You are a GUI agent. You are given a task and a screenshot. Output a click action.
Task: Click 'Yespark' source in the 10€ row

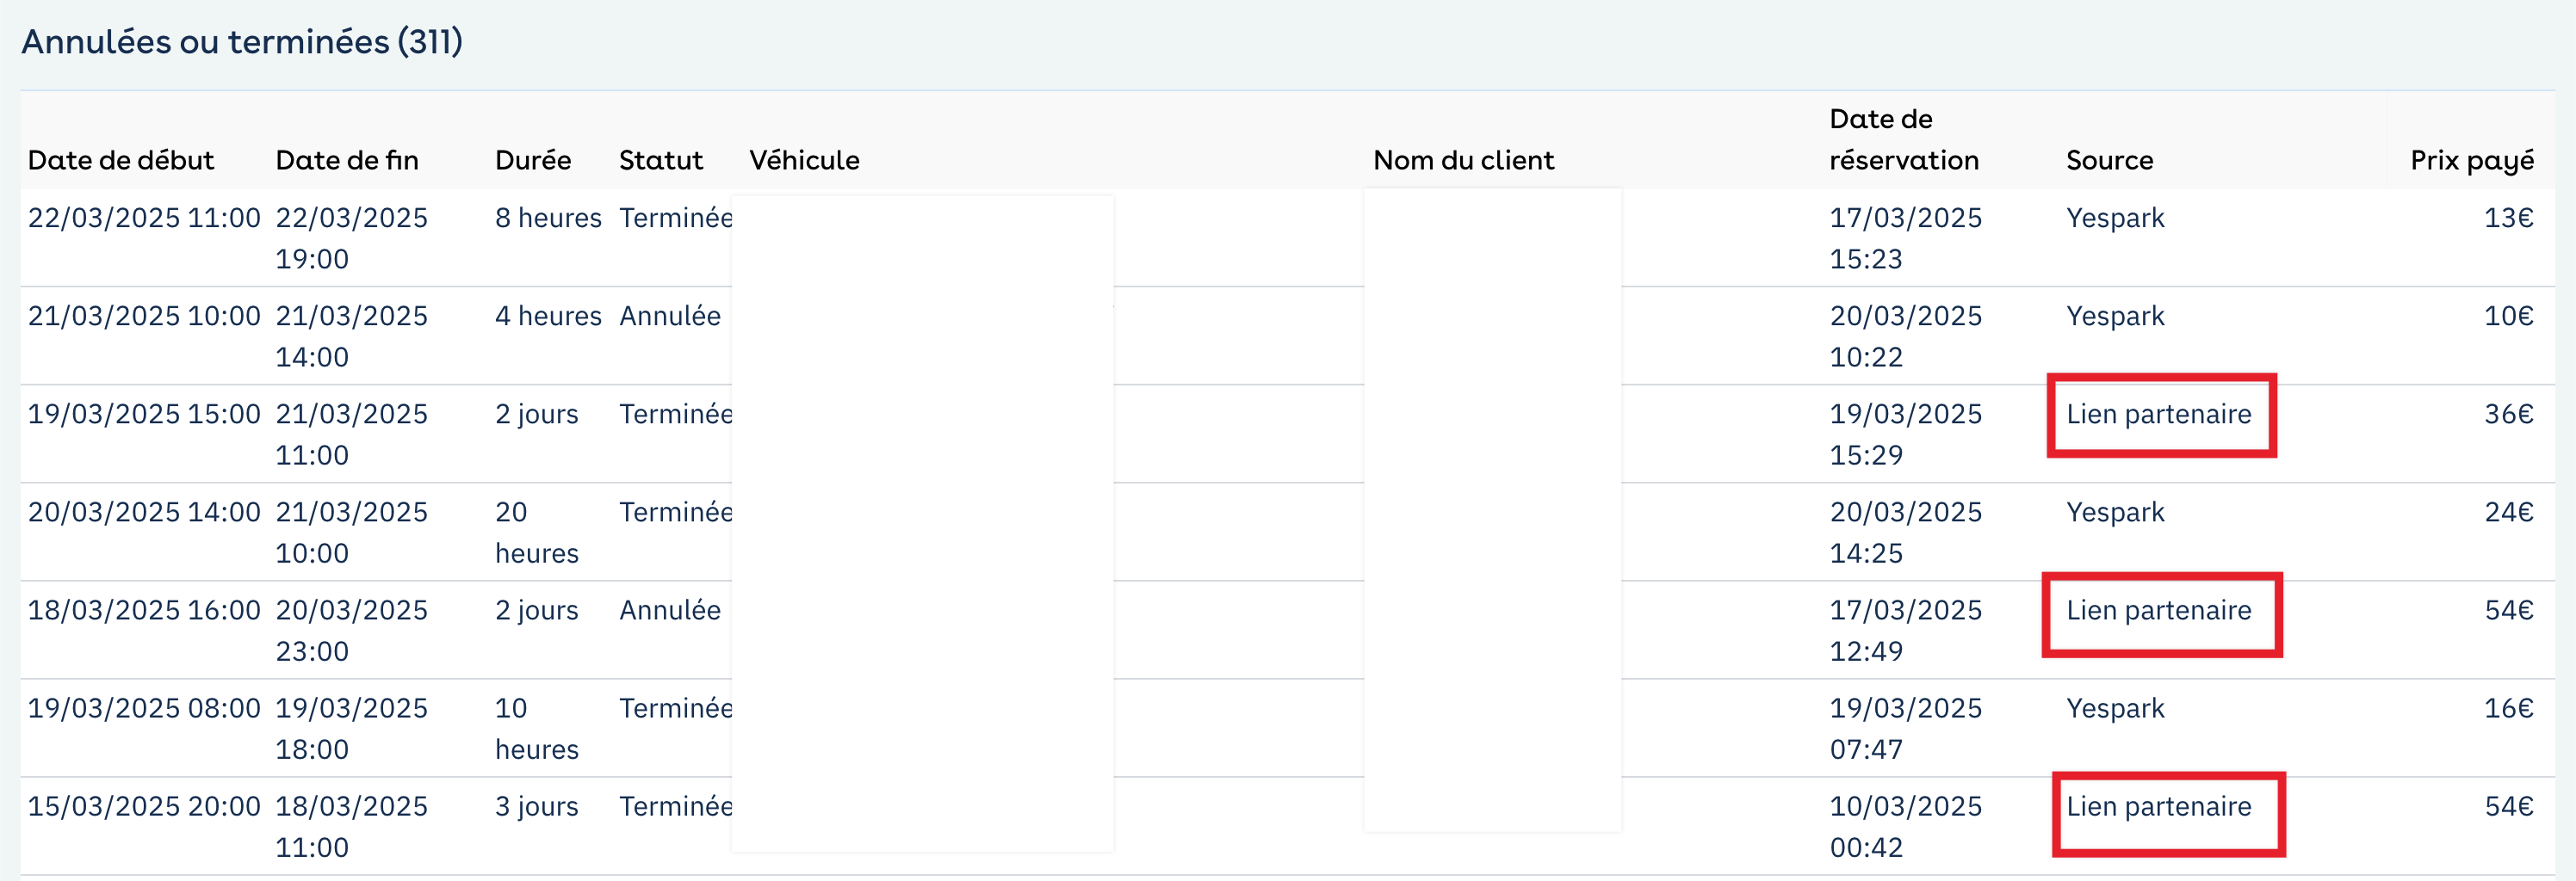coord(2115,316)
